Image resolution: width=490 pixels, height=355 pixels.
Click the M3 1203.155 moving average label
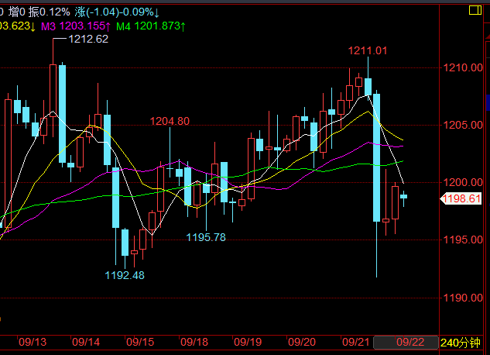[x=76, y=26]
